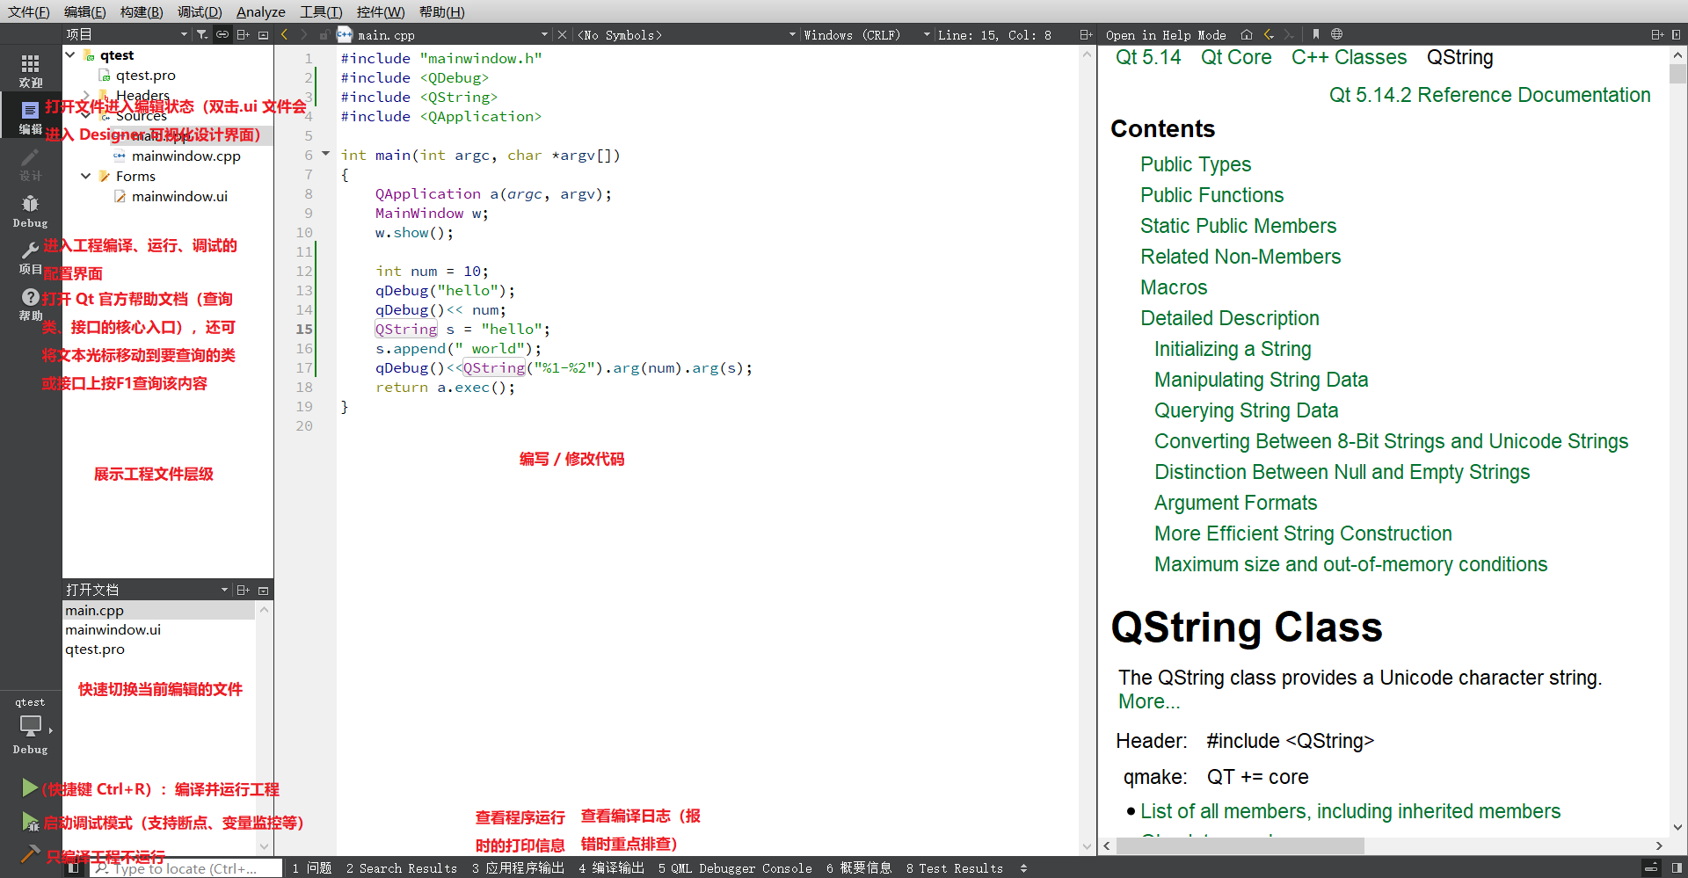Fold the main function at line 6
This screenshot has width=1688, height=878.
pyautogui.click(x=326, y=154)
